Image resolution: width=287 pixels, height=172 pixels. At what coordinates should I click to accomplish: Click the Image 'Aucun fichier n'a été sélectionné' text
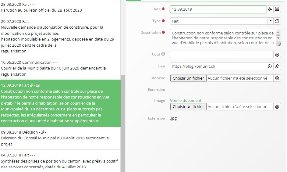[237, 107]
